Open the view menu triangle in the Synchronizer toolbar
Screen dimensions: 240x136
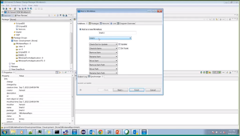tap(233, 72)
